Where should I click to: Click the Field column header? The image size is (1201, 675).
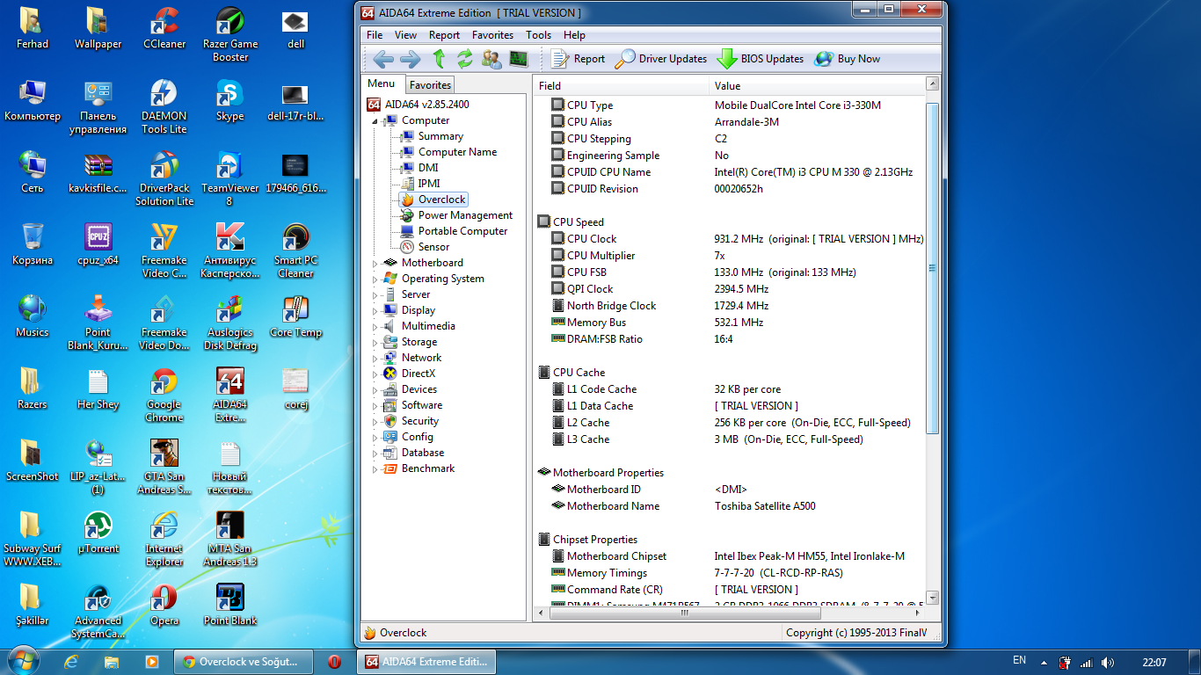621,85
